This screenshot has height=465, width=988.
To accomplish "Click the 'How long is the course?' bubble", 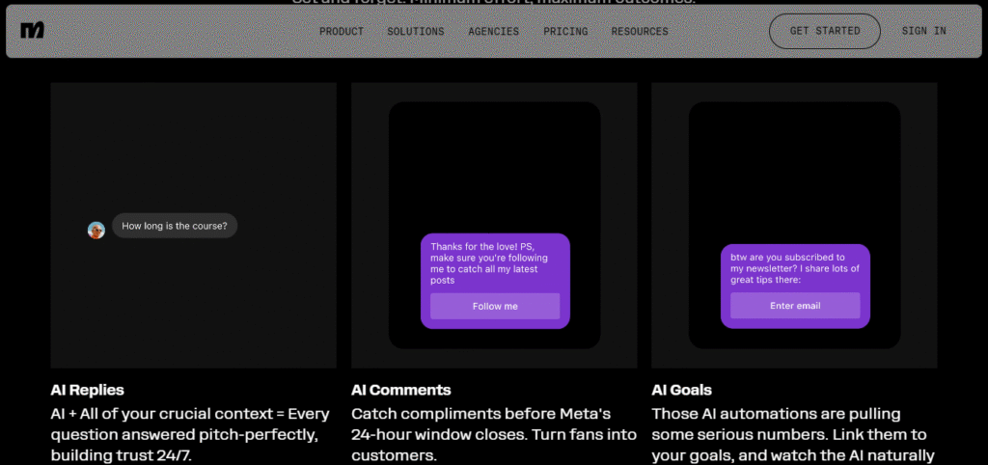I will click(x=175, y=227).
